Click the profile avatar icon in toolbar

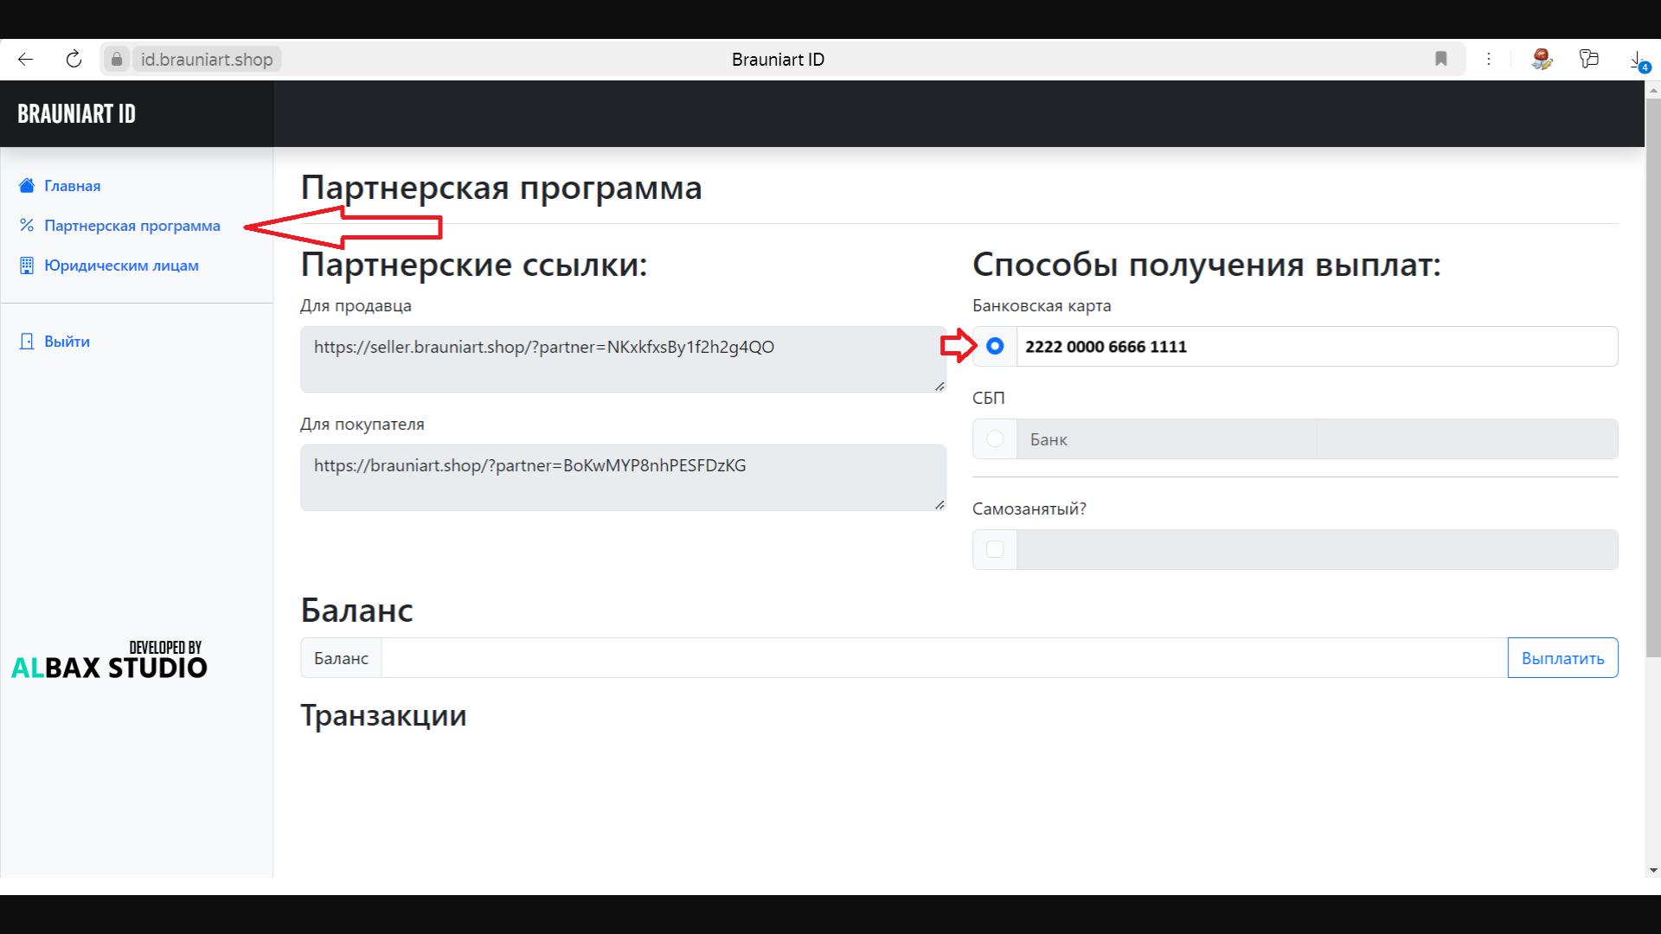(x=1542, y=59)
